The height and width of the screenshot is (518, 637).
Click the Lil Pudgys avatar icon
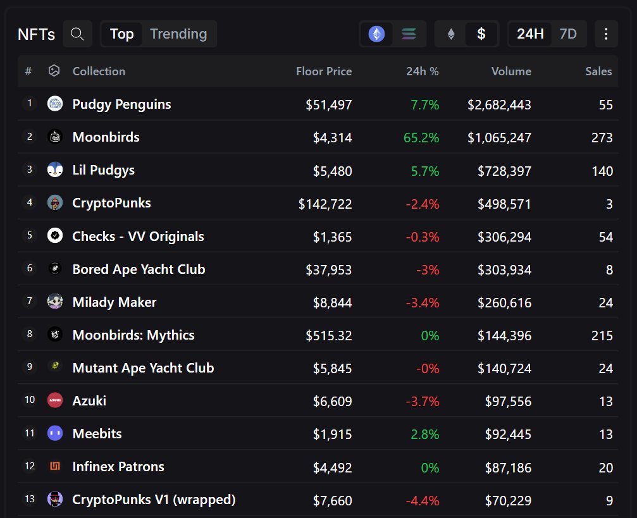pos(55,170)
